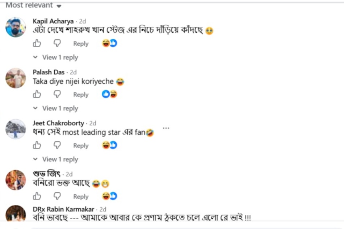The height and width of the screenshot is (229, 344).
Task: View reactions on Kapil Acharya's comment
Action: (109, 43)
